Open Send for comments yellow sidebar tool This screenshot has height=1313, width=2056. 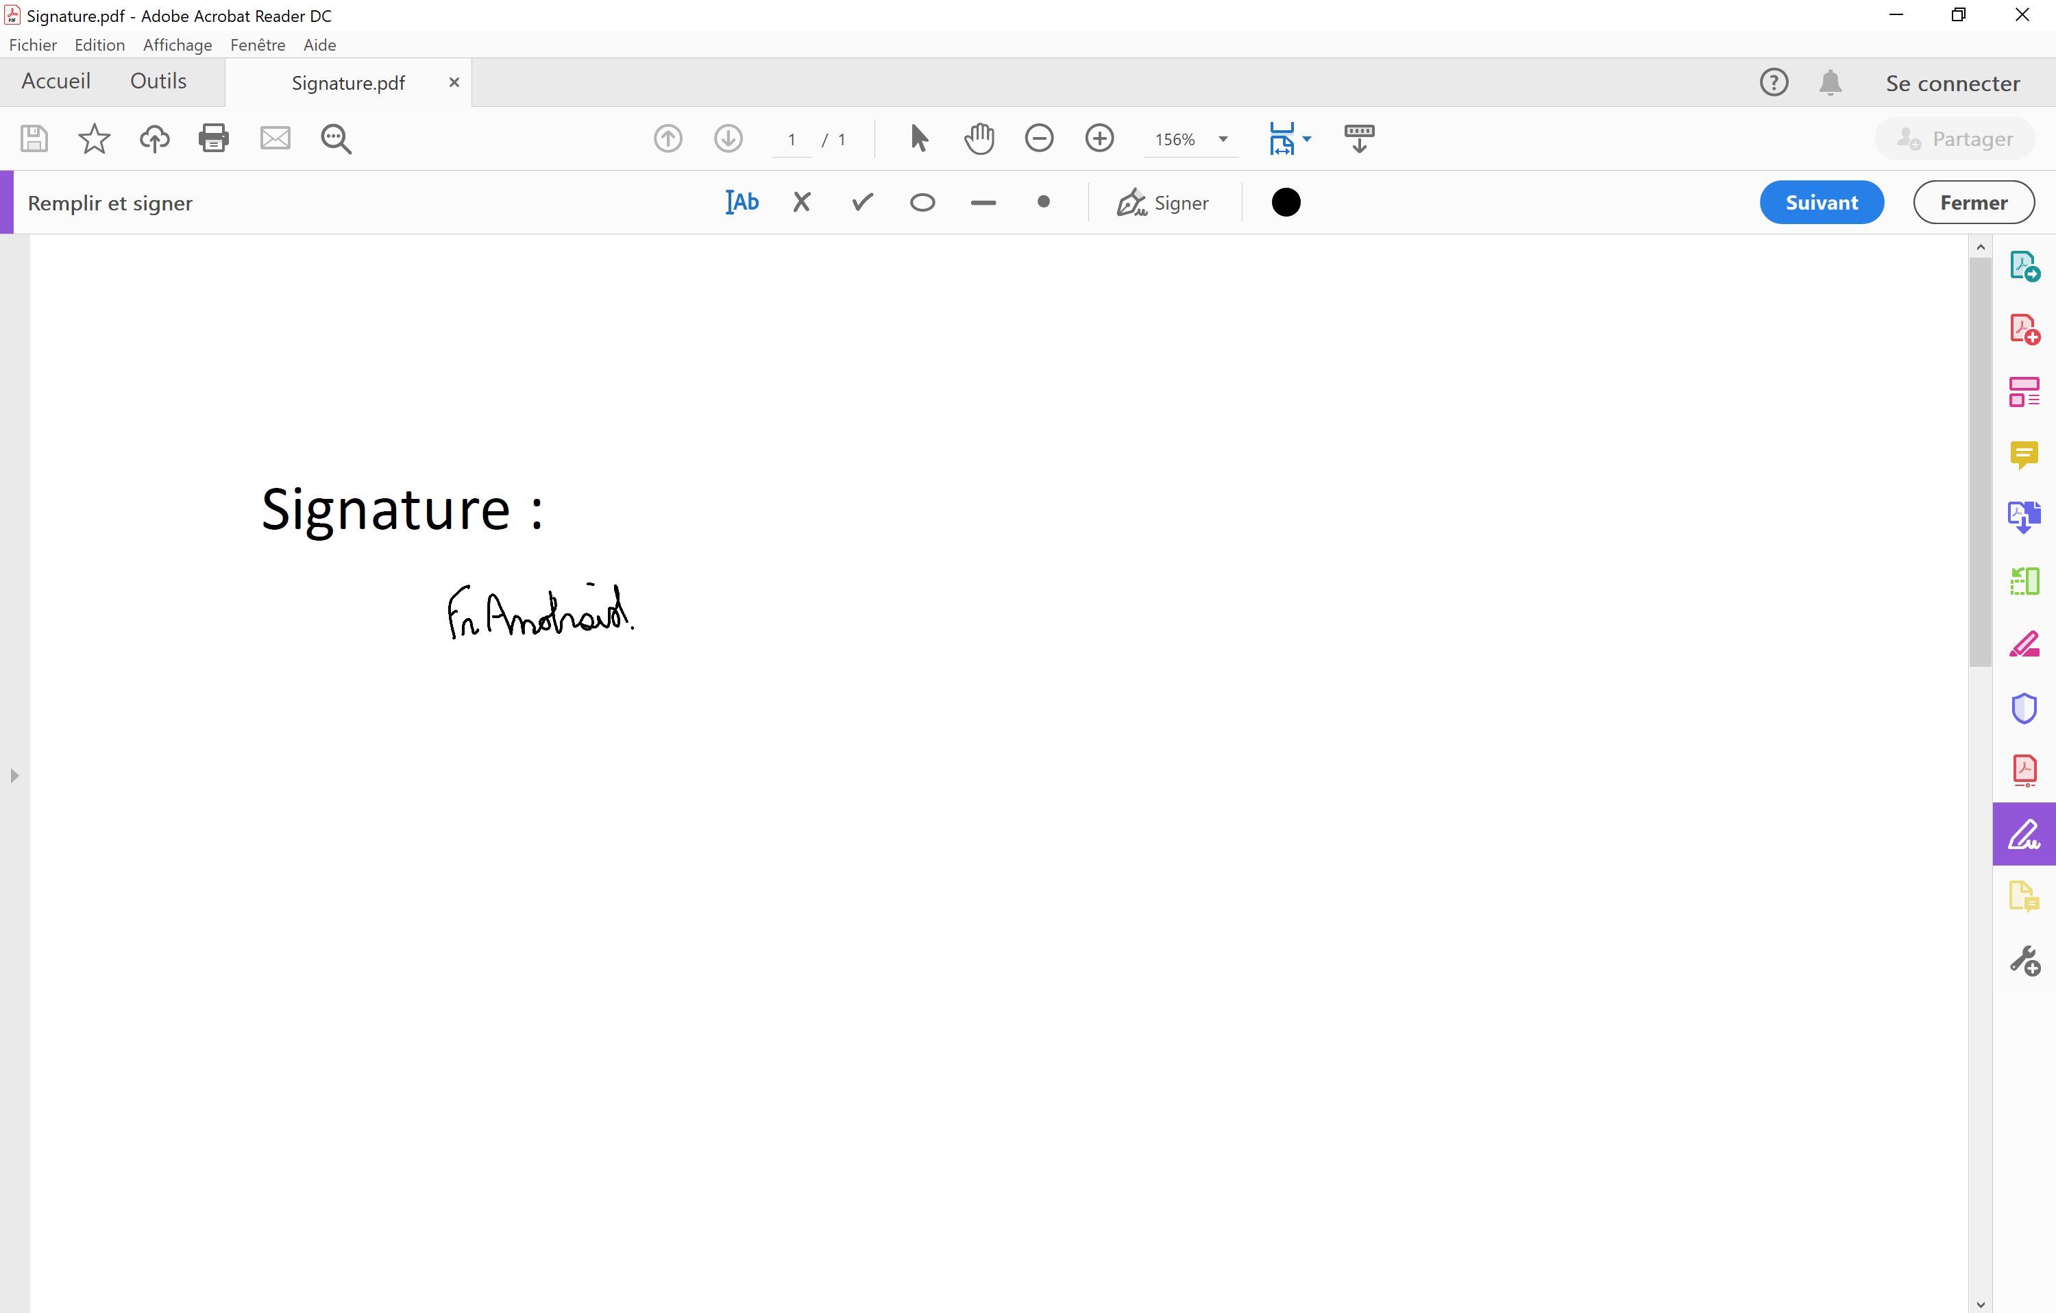2024,896
